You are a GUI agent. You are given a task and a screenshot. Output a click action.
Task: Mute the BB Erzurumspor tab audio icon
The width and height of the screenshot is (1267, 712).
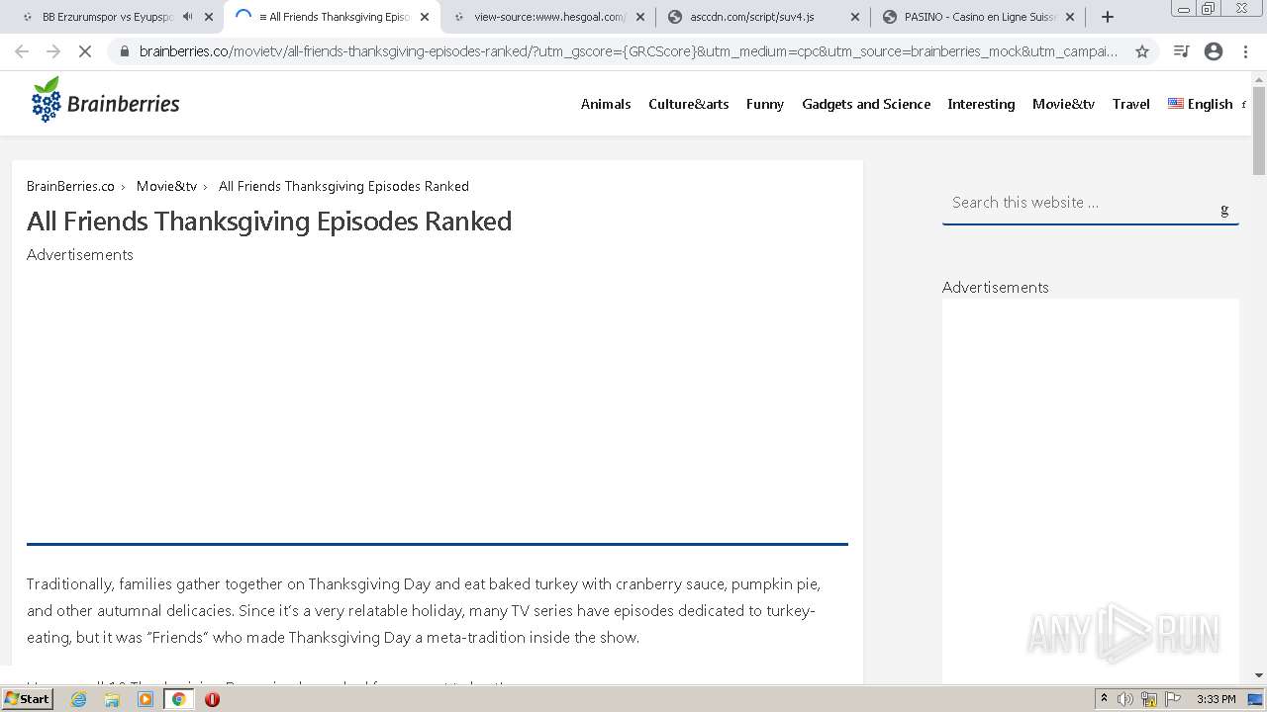click(x=188, y=17)
